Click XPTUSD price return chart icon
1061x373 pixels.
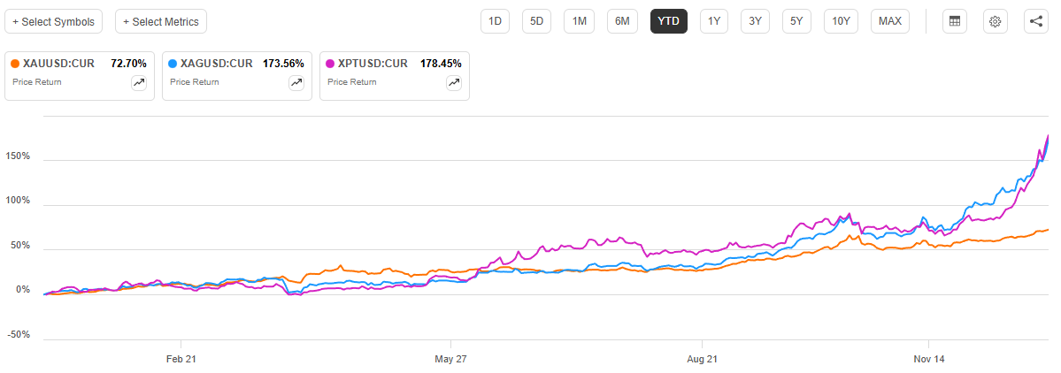[454, 82]
